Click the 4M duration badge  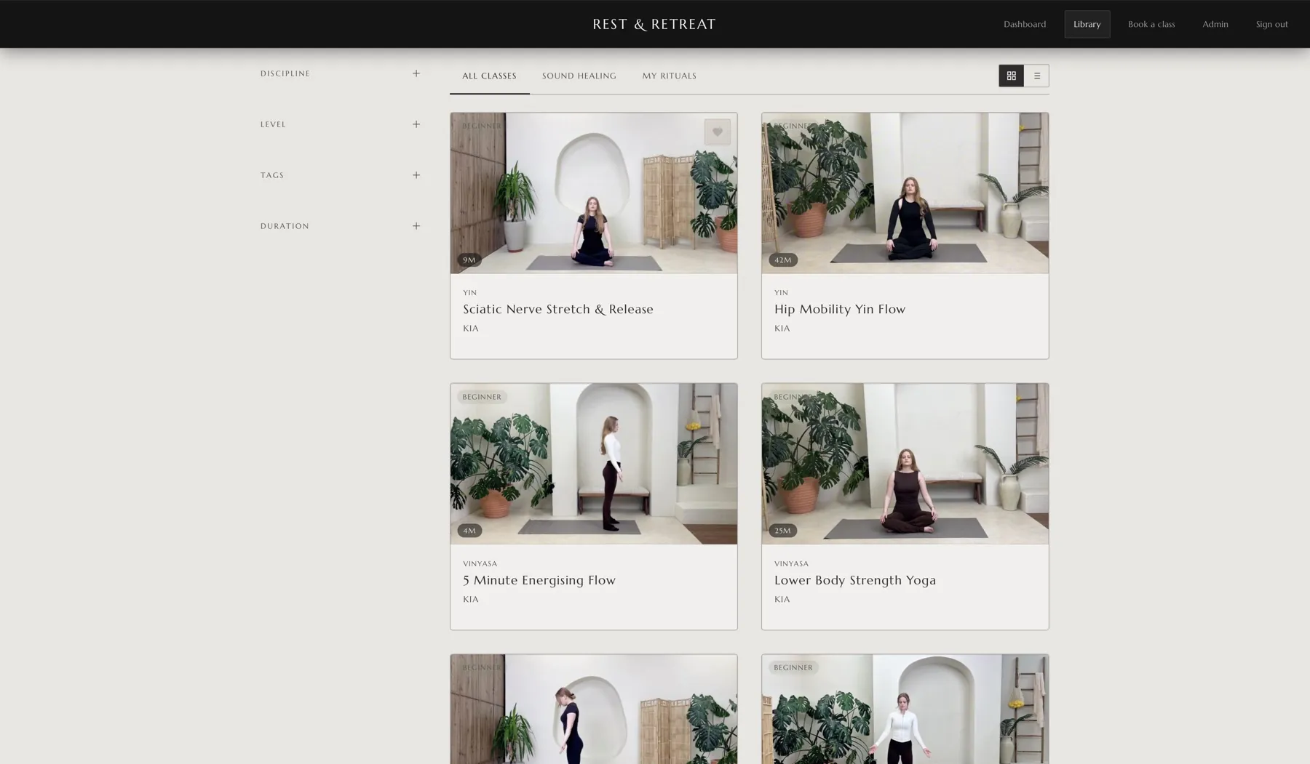click(x=469, y=531)
